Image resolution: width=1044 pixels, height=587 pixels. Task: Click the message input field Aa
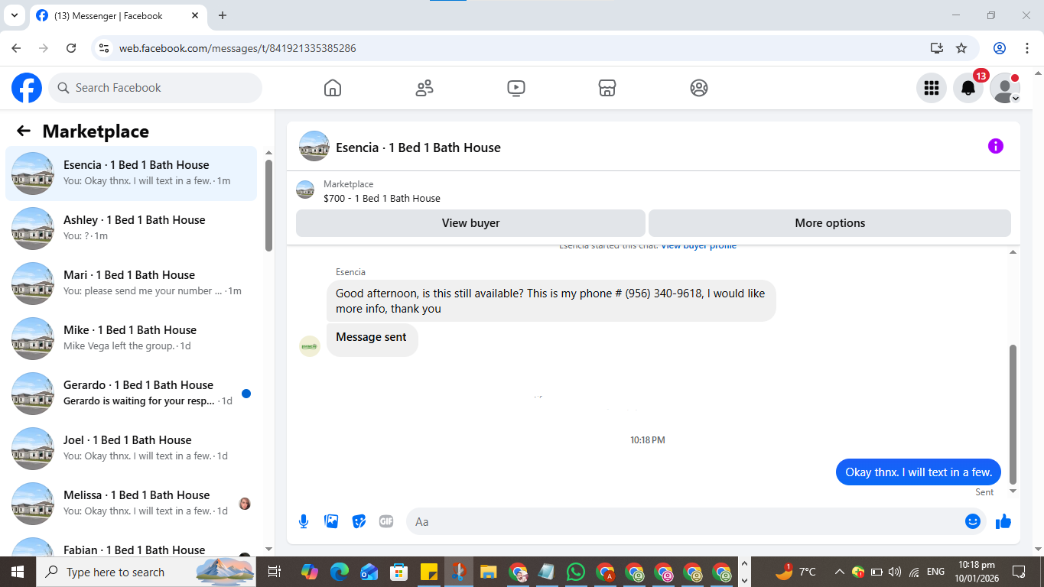point(685,521)
